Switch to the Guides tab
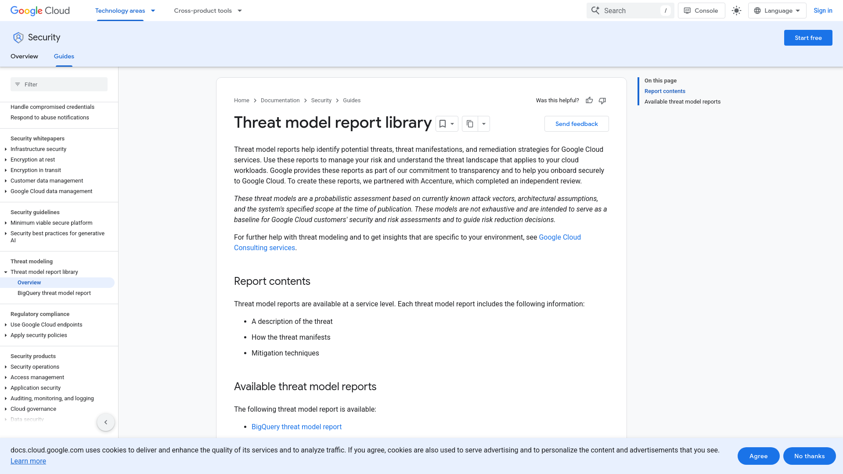 [64, 56]
